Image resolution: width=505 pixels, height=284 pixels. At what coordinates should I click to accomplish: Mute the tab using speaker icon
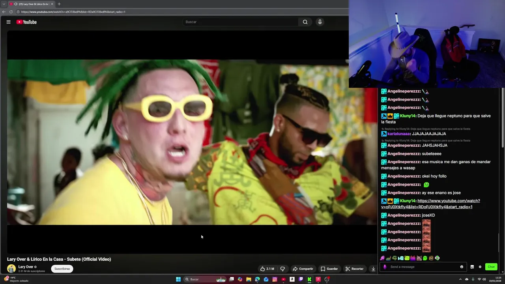click(x=15, y=4)
